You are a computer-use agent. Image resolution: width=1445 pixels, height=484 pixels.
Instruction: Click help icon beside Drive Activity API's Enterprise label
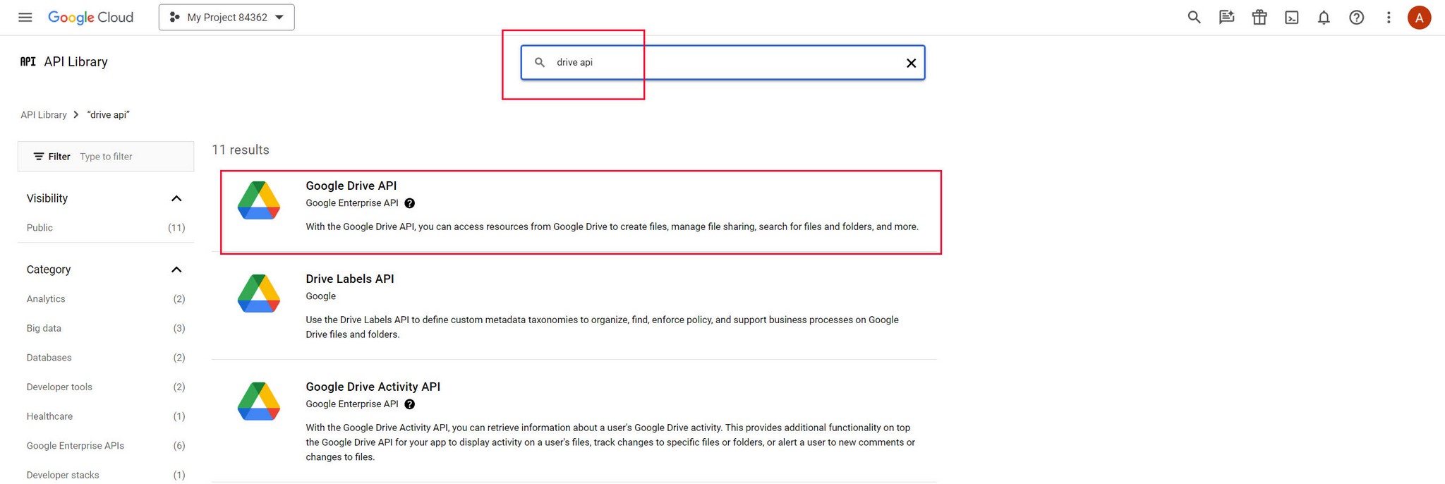pos(410,404)
